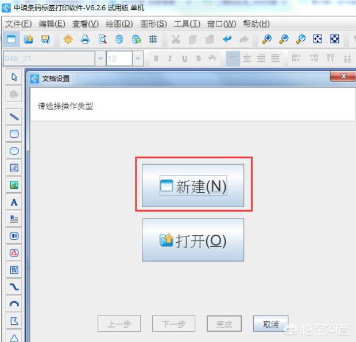Image resolution: width=356 pixels, height=342 pixels.
Task: Select left text alignment
Action: 233,59
